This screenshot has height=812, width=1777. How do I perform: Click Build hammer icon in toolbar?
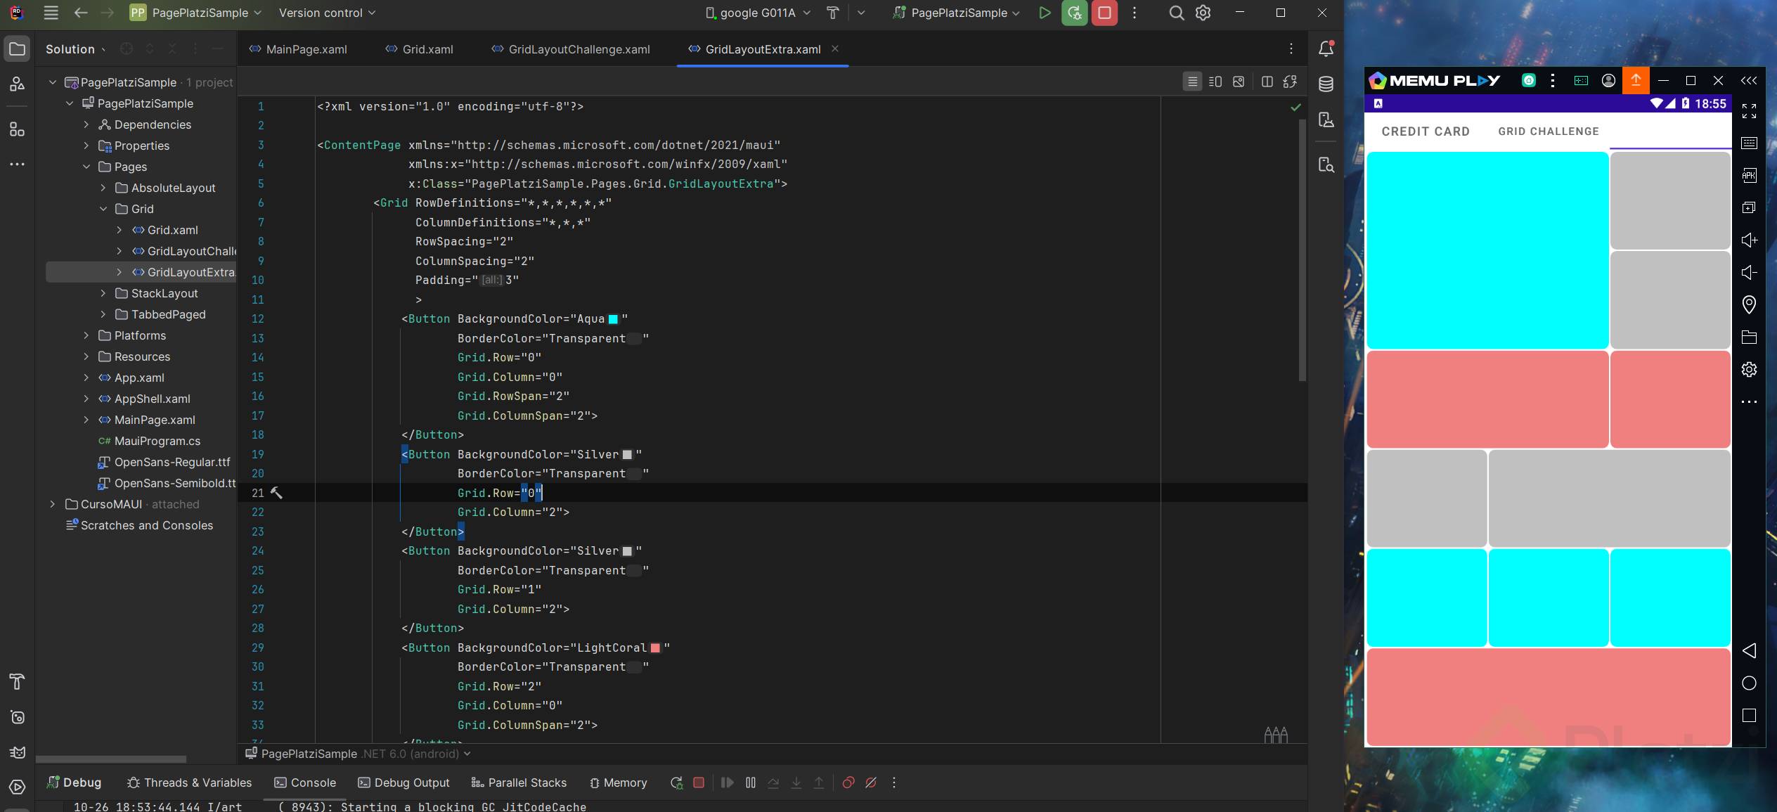coord(832,13)
